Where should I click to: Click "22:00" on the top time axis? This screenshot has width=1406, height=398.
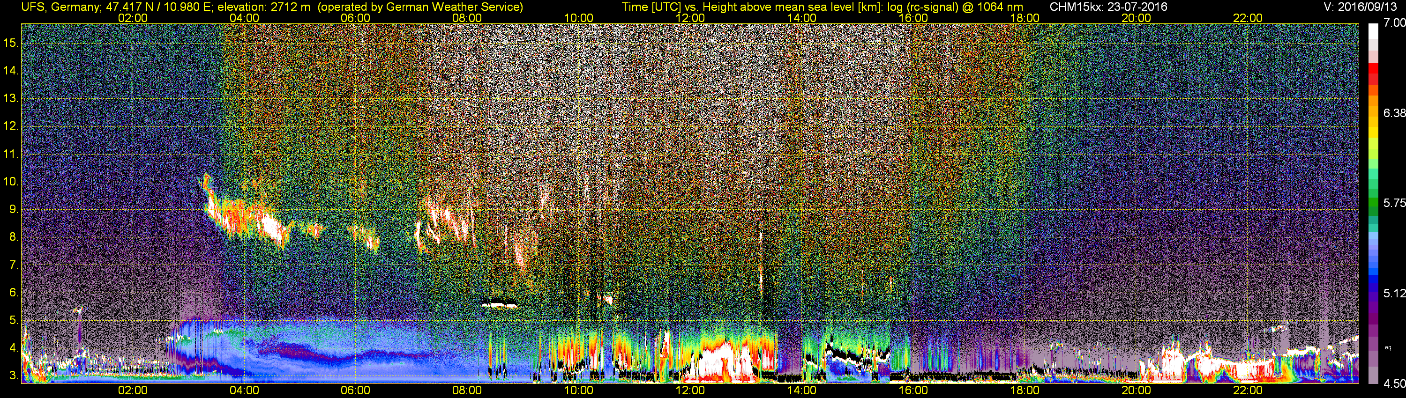[x=1248, y=18]
